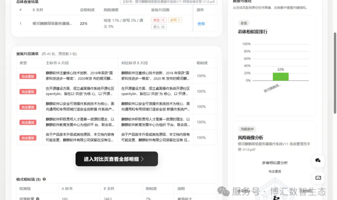337x200 pixels.
Task: Click the 多维相似度分析 chart title
Action: [275, 163]
